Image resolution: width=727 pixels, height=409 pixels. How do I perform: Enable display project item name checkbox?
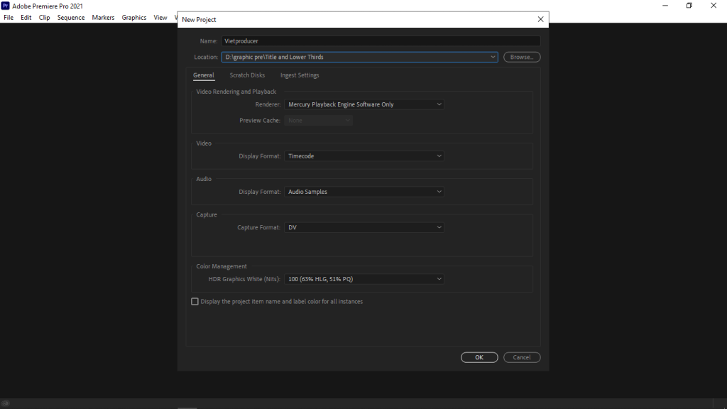(195, 302)
